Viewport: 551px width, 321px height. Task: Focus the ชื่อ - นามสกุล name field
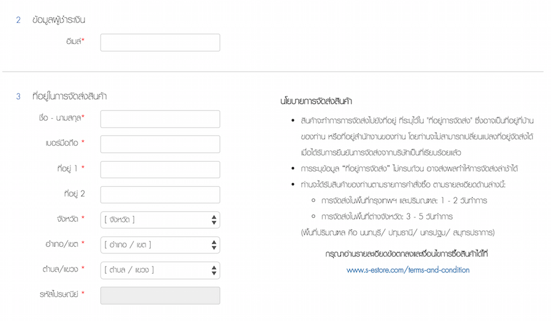click(160, 119)
